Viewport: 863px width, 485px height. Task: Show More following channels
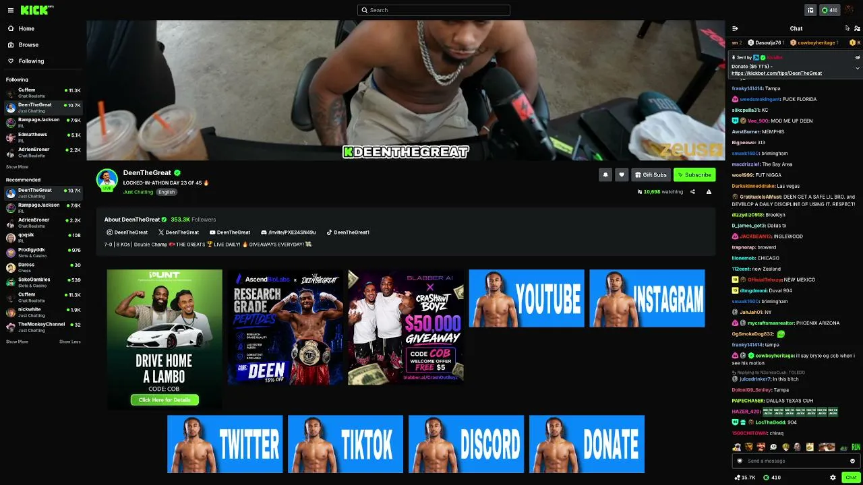pyautogui.click(x=17, y=167)
